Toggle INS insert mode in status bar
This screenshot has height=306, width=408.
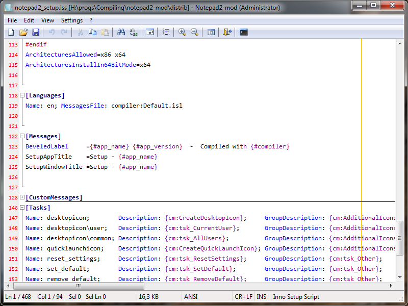(262, 297)
